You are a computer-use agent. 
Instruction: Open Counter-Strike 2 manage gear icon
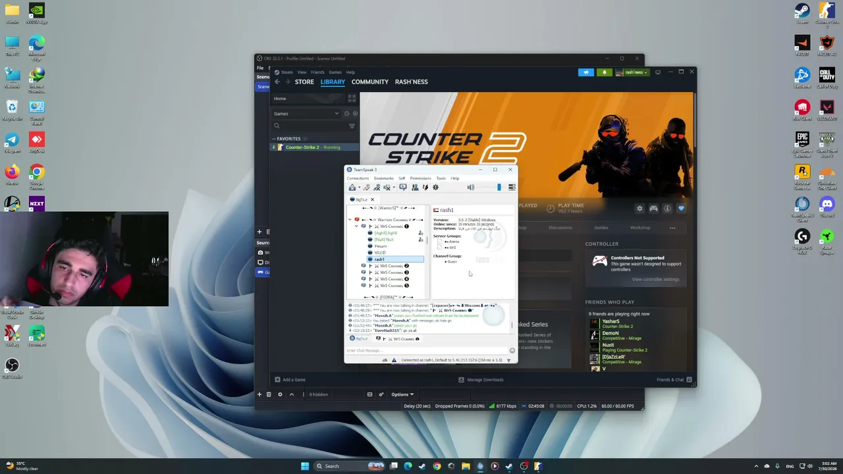639,209
